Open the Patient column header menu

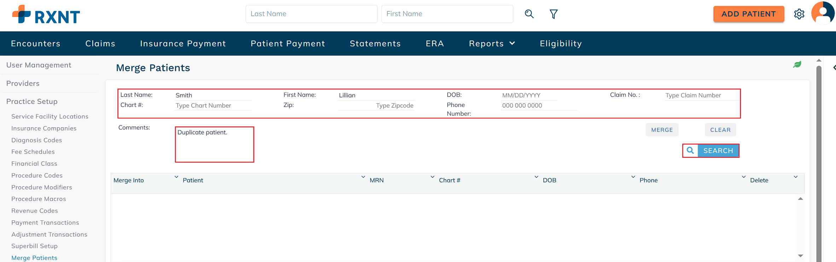pyautogui.click(x=363, y=177)
